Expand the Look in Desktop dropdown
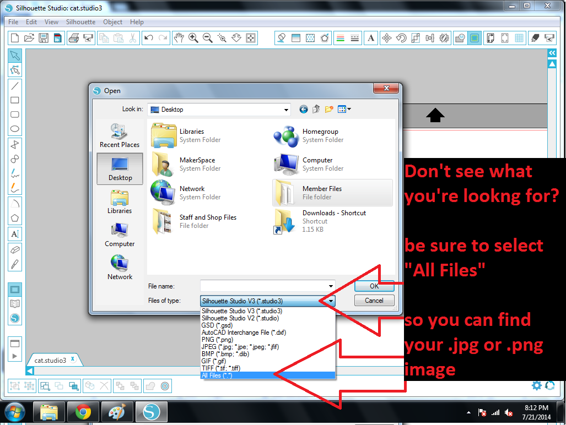The image size is (566, 425). tap(286, 110)
